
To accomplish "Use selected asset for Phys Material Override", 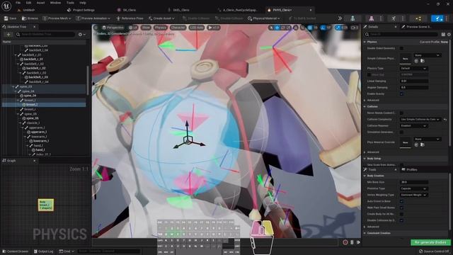I will tap(416, 144).
